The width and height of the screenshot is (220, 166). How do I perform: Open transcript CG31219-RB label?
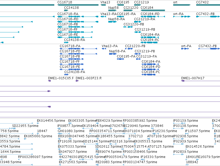coord(145,30)
